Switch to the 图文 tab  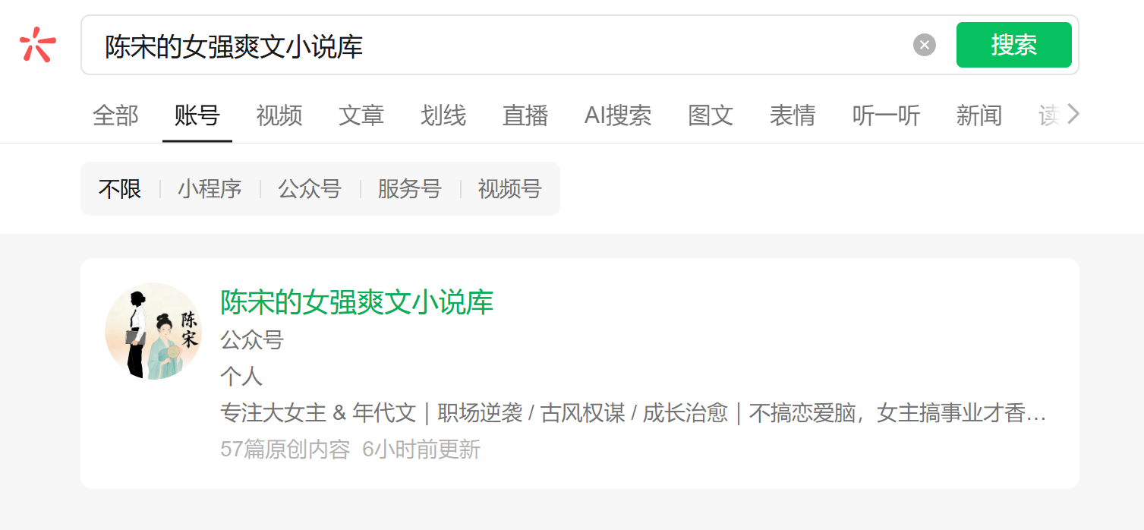click(x=711, y=116)
